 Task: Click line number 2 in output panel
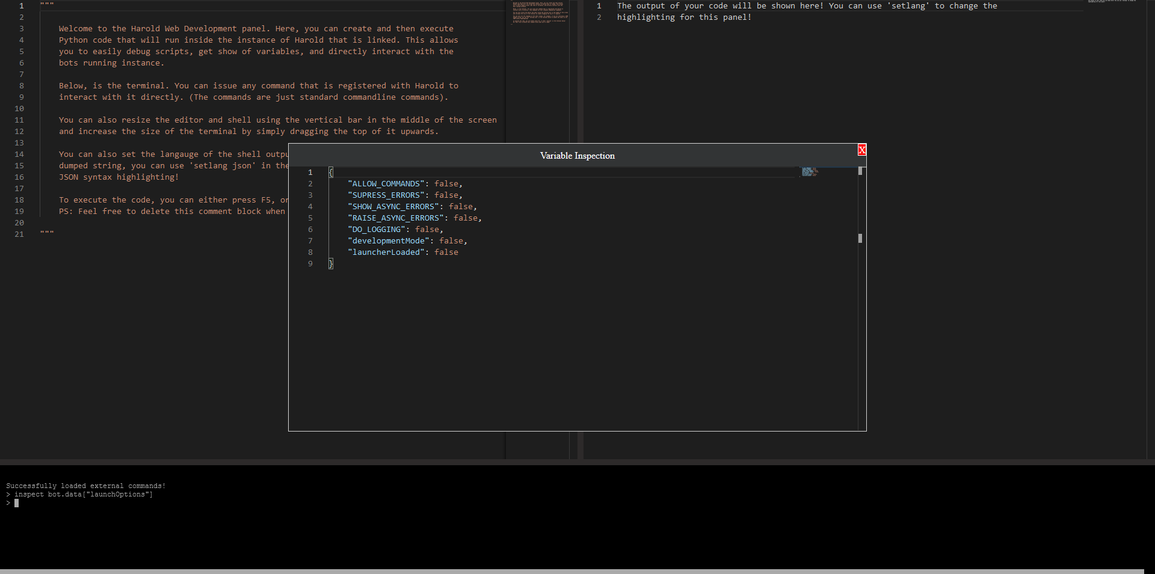(x=599, y=17)
